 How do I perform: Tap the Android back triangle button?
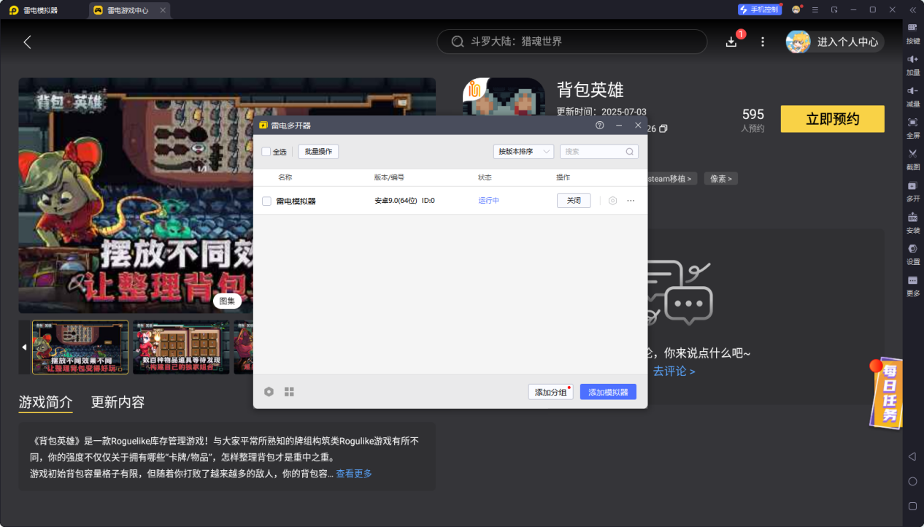coord(912,456)
